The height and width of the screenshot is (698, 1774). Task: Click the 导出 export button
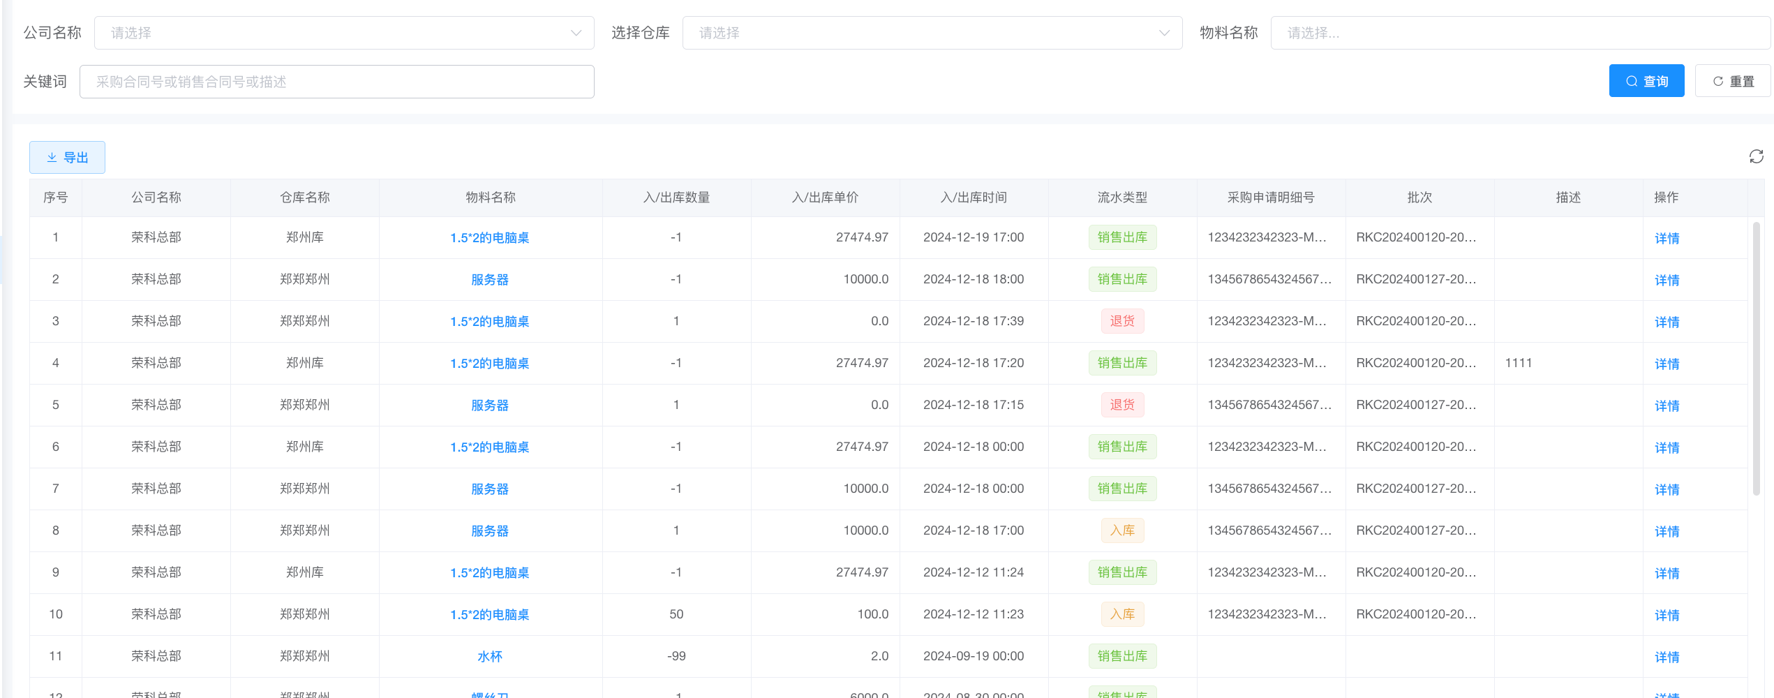coord(67,158)
